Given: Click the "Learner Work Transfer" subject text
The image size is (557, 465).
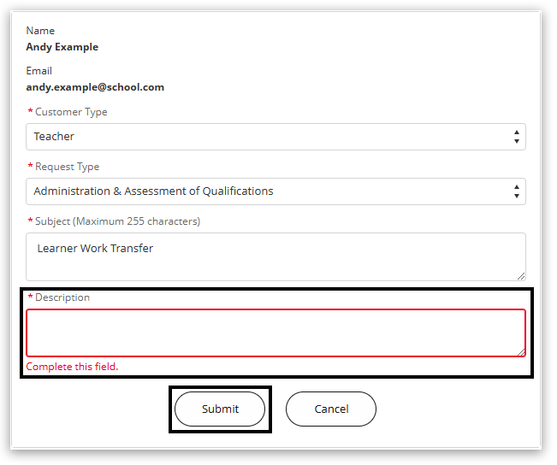Looking at the screenshot, I should tap(95, 249).
